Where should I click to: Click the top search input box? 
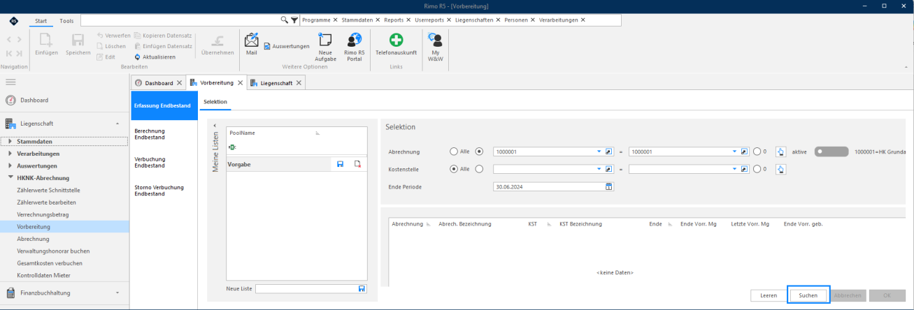pos(180,20)
